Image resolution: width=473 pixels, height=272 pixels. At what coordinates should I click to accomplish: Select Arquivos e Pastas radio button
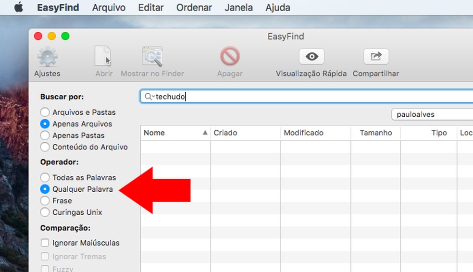tap(45, 112)
